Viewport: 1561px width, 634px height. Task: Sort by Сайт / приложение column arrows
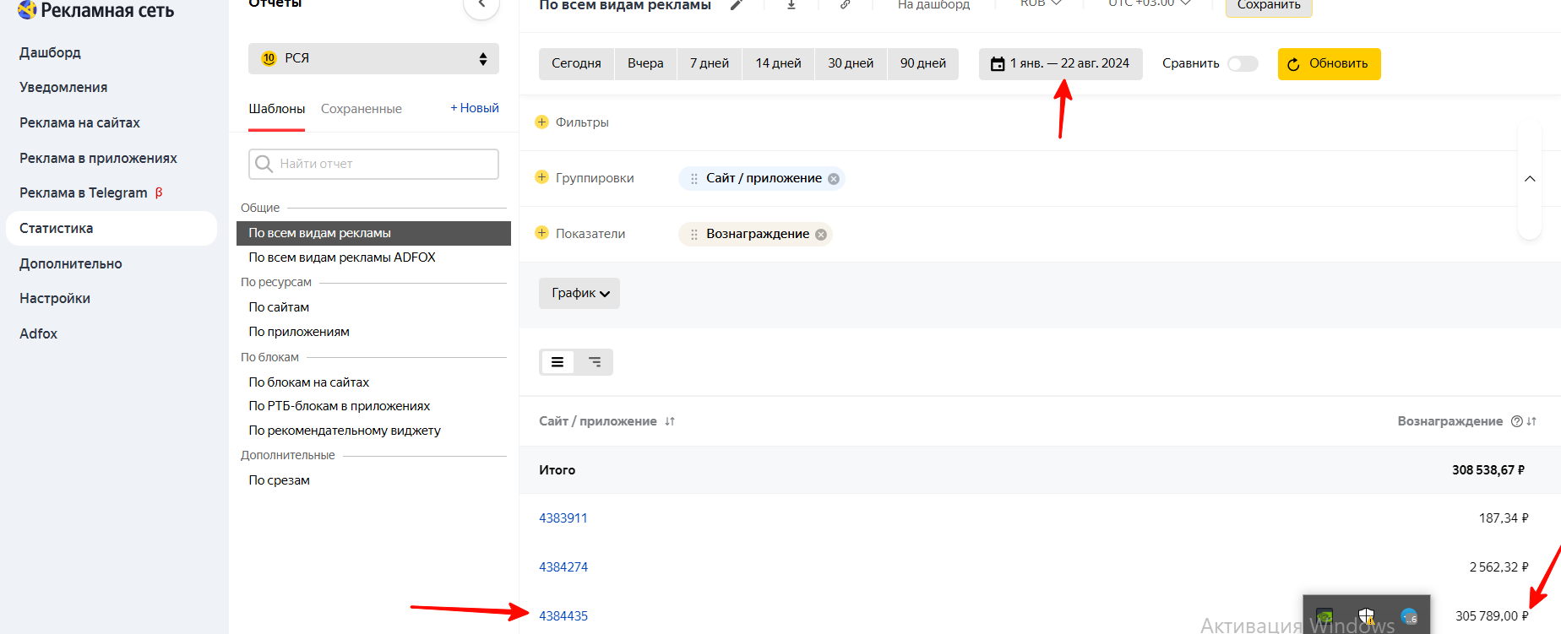670,421
